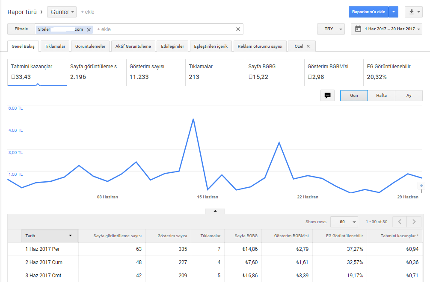Open the TRY currency dropdown
The width and height of the screenshot is (430, 282).
[x=331, y=29]
